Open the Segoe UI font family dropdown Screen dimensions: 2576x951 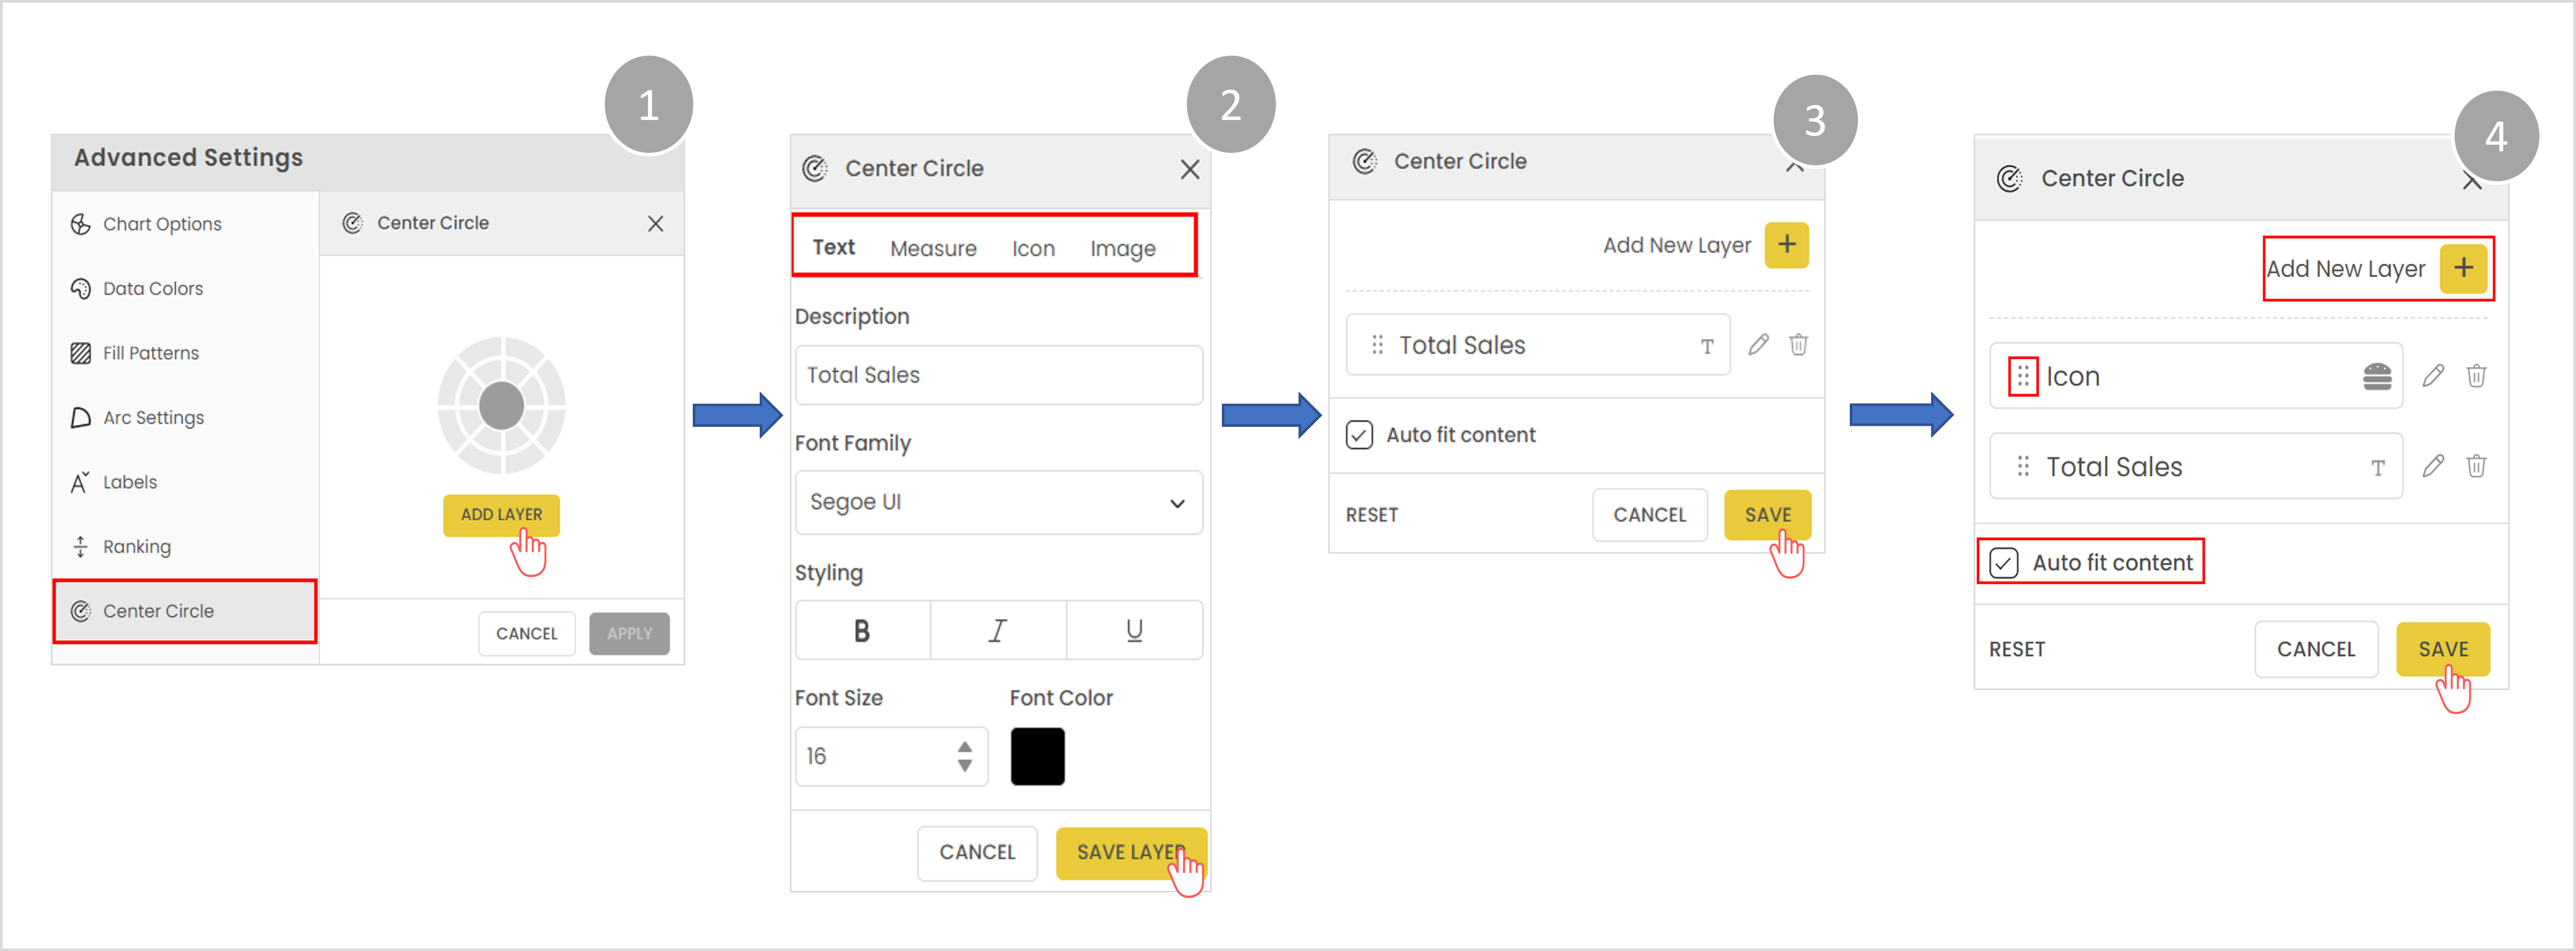point(998,502)
